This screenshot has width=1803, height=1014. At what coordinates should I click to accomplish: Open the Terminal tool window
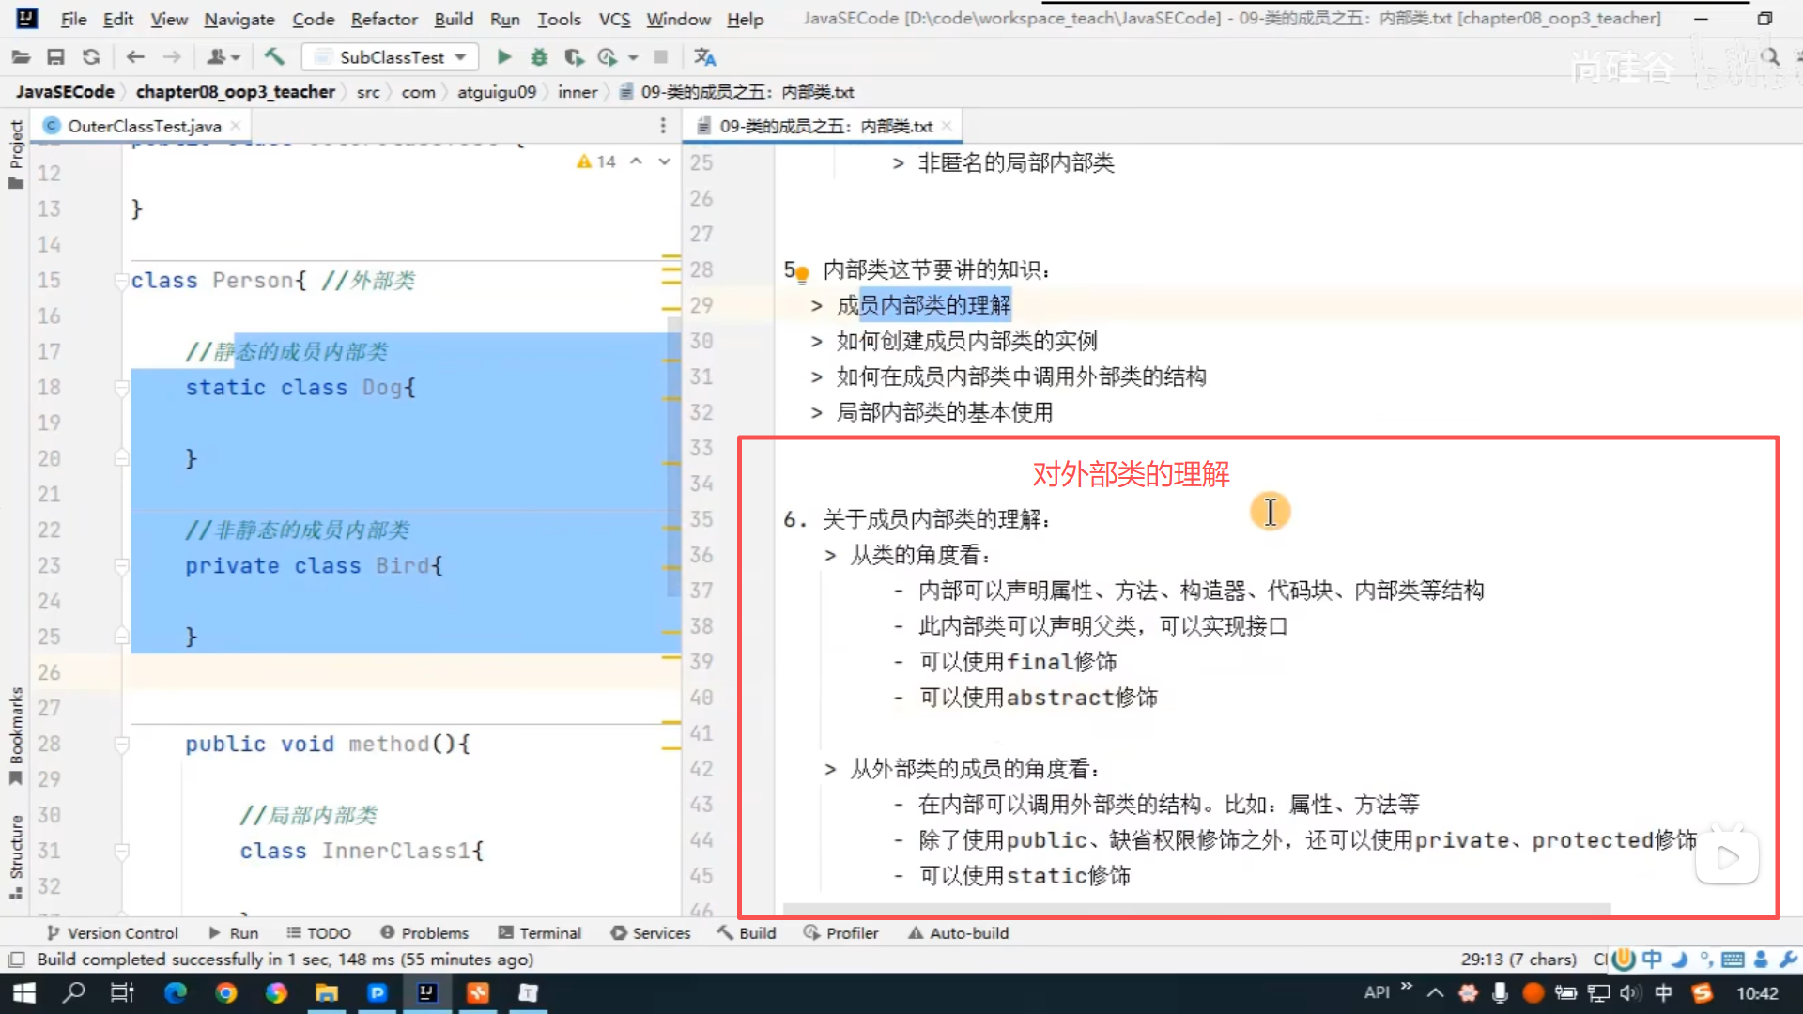540,932
